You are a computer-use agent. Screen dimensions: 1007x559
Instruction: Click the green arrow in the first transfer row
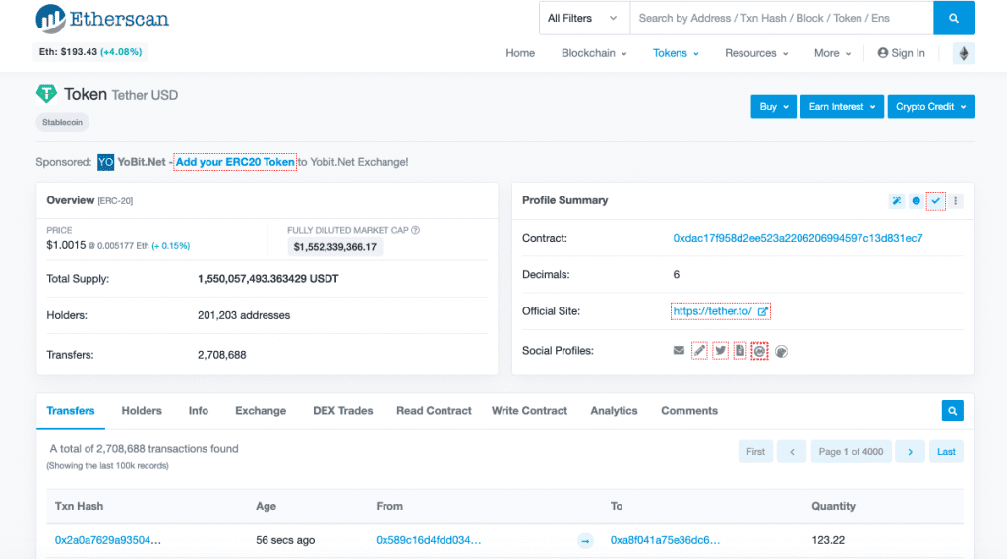[x=585, y=541]
